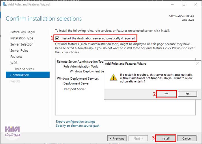Screen dimensions: 202x144
Task: Select the Confirmation step
Action: pos(28,75)
